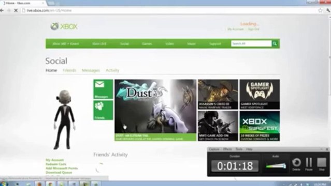The width and height of the screenshot is (331, 186).
Task: Click the browser address bar
Action: [x=169, y=10]
